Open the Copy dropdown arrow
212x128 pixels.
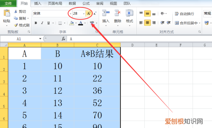(x=28, y=18)
